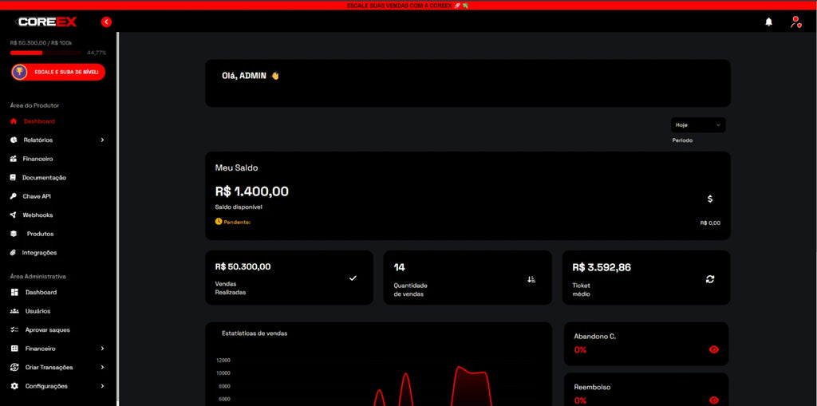
Task: Toggle eye icon on Reembolso card
Action: click(713, 400)
